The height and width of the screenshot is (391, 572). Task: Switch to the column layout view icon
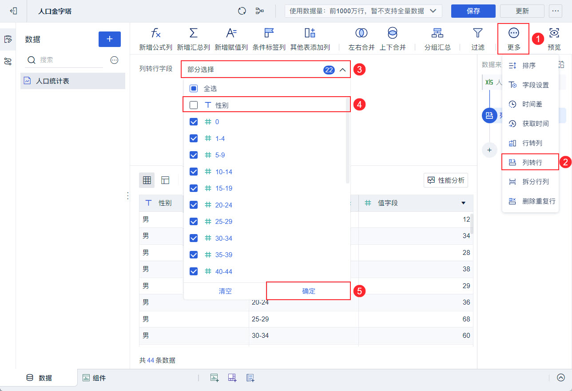(x=165, y=180)
